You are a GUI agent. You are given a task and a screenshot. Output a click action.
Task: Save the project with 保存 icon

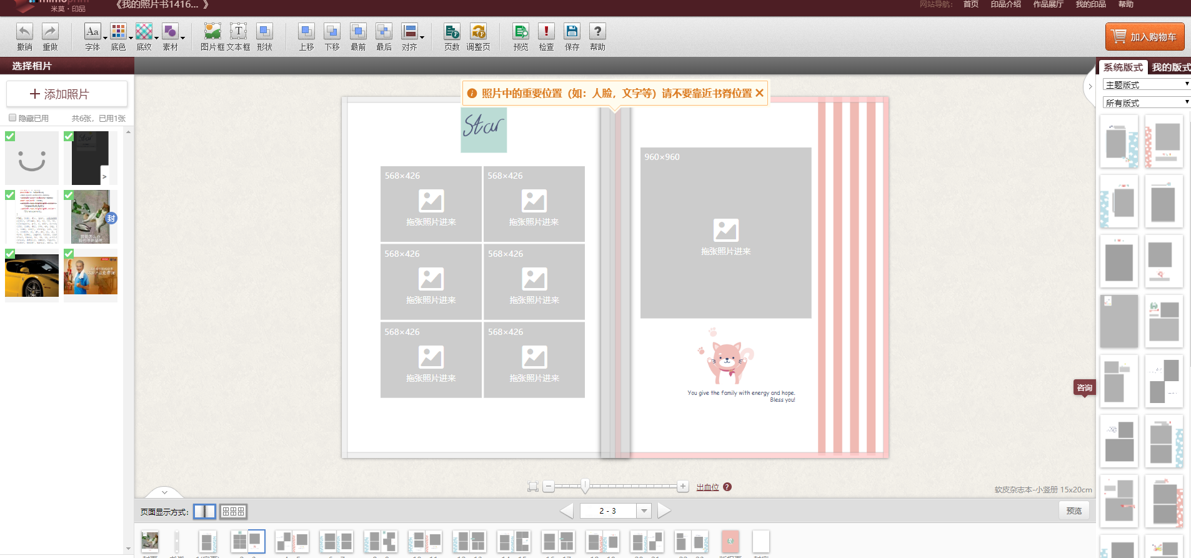point(572,37)
